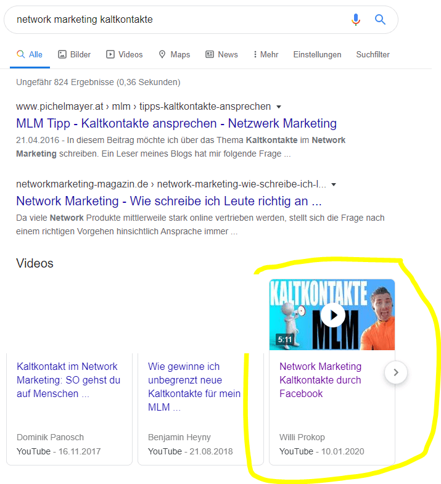Open Einstellungen

pyautogui.click(x=317, y=55)
